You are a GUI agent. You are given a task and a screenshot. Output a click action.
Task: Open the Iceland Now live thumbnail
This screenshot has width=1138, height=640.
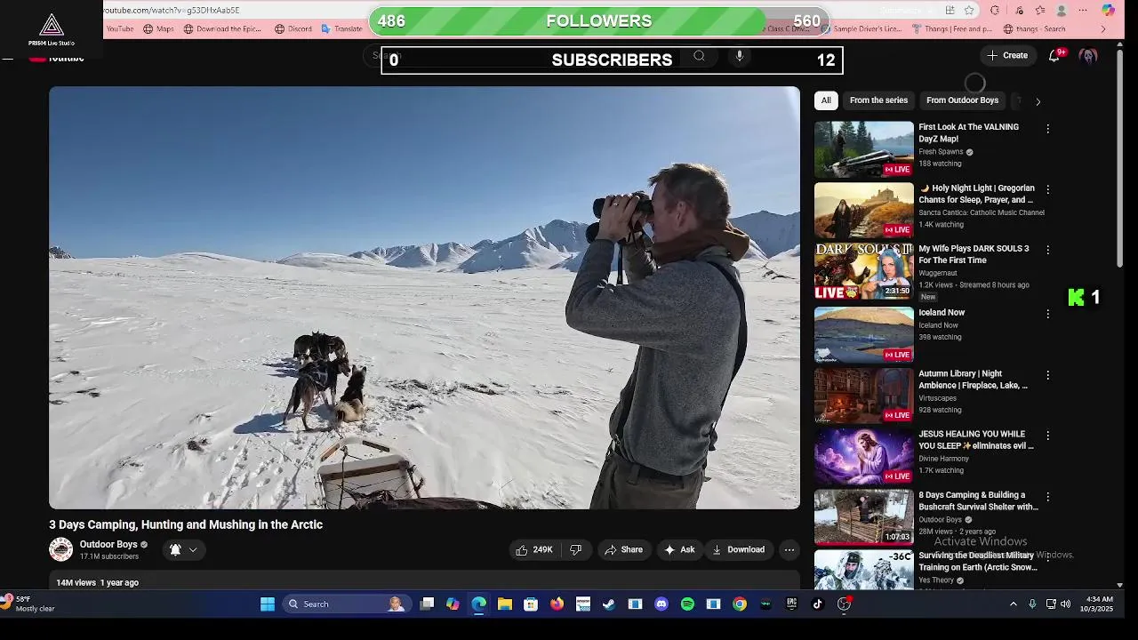863,334
